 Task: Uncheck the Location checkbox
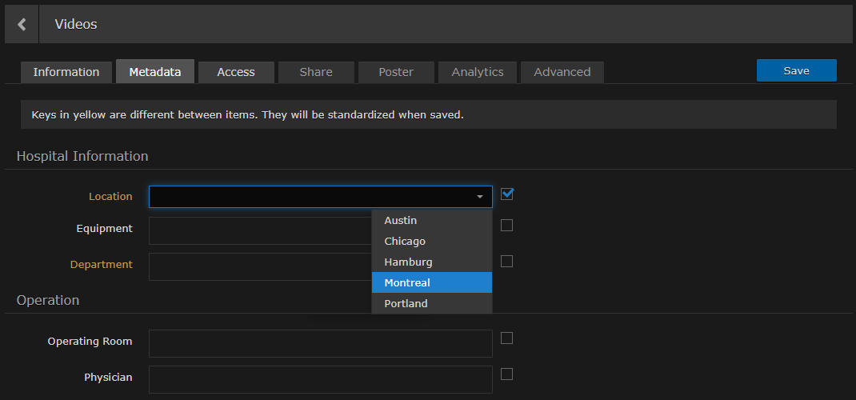[x=506, y=194]
